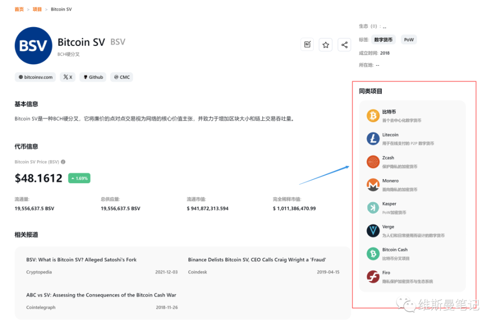This screenshot has width=496, height=327.
Task: Click the BSV project logo
Action: point(33,45)
